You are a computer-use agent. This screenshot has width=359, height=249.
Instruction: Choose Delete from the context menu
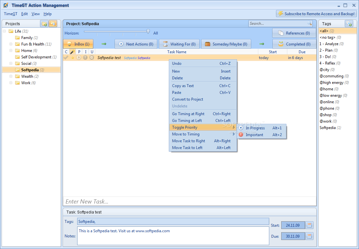203,78
